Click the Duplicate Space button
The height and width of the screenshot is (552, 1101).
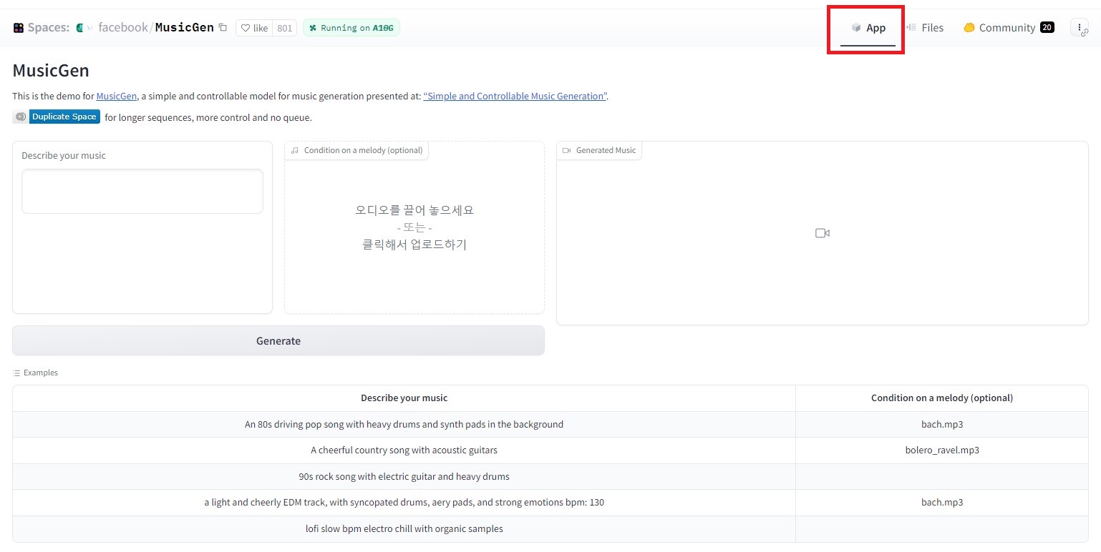(x=56, y=117)
